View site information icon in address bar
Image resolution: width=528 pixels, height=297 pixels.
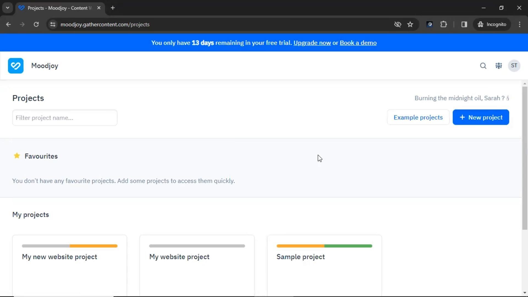point(53,24)
